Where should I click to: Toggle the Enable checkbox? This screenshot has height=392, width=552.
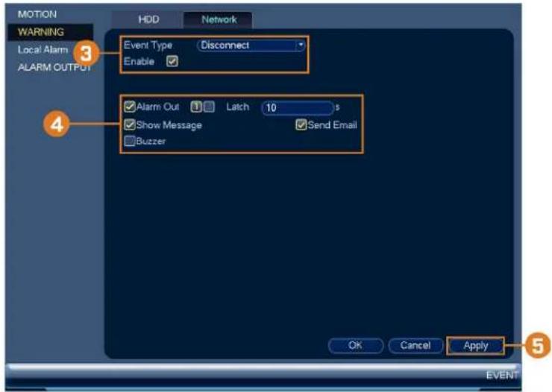[172, 62]
